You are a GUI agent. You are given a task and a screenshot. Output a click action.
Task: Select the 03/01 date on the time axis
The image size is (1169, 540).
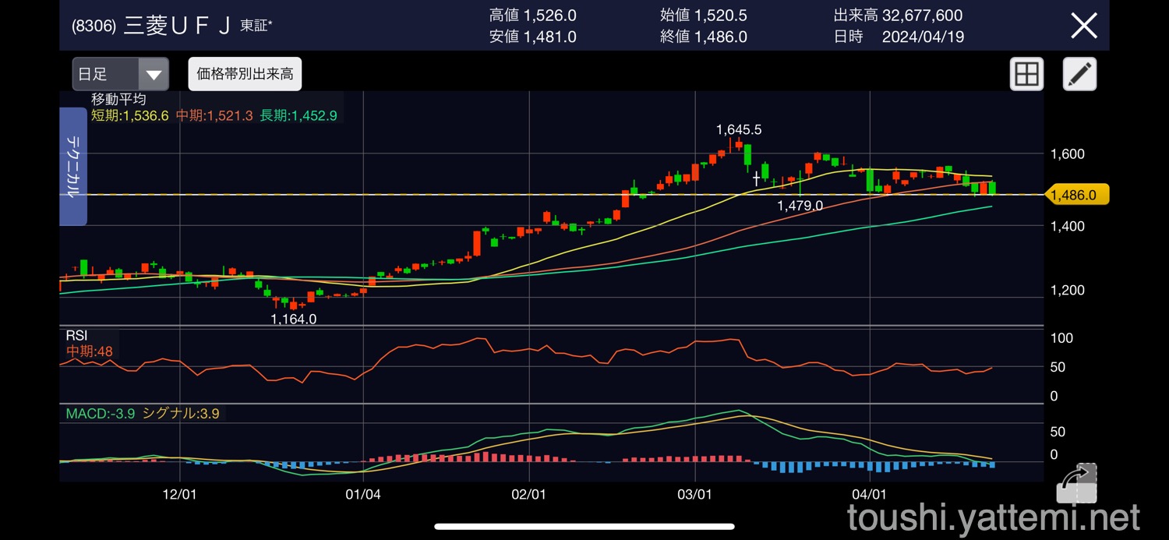click(694, 495)
